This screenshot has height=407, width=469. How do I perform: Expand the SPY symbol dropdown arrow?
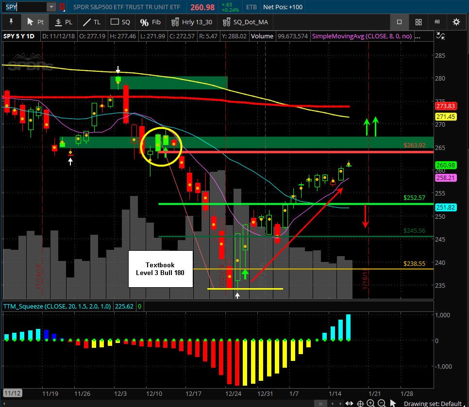(x=51, y=7)
